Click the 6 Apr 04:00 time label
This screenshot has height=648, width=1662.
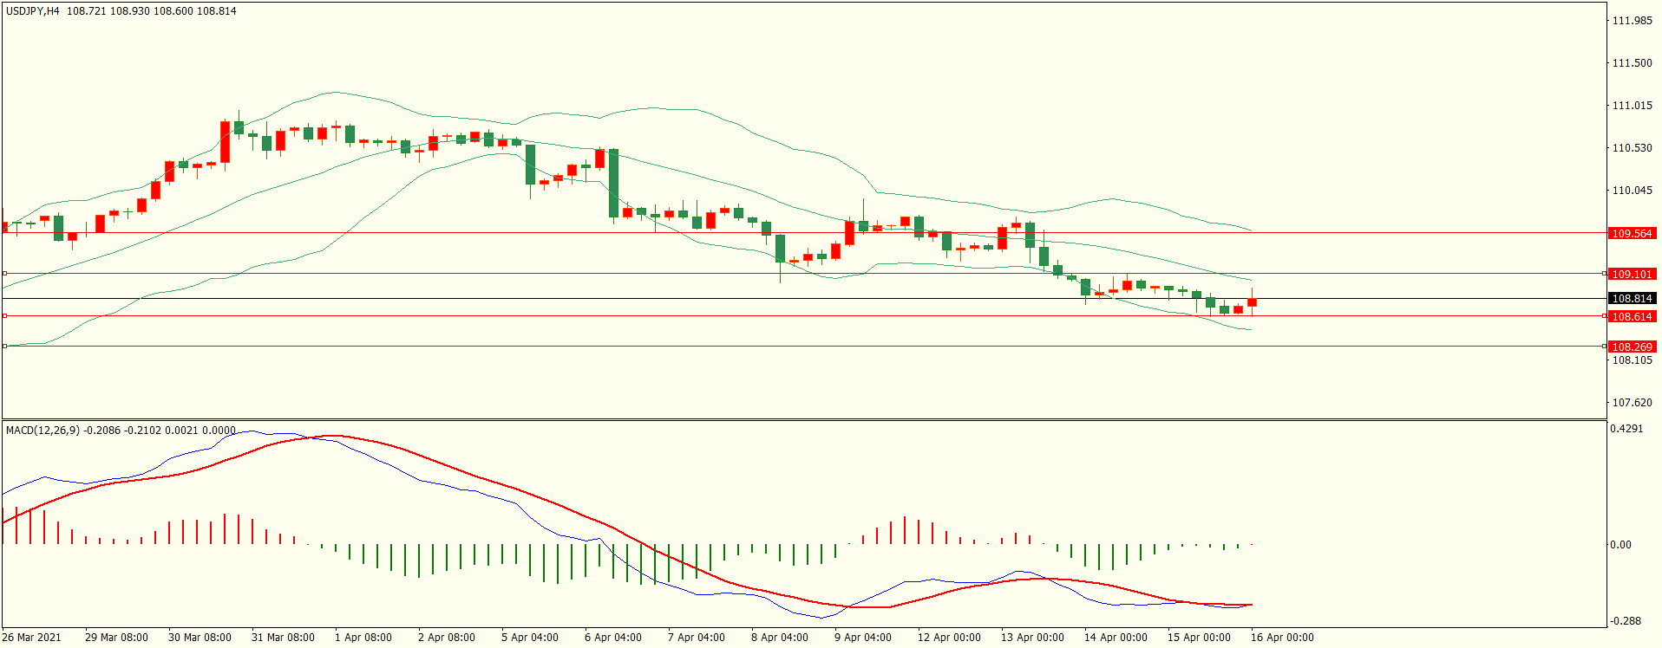(612, 638)
